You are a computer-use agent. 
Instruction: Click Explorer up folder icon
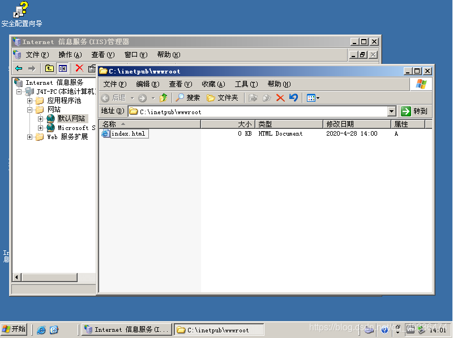164,98
